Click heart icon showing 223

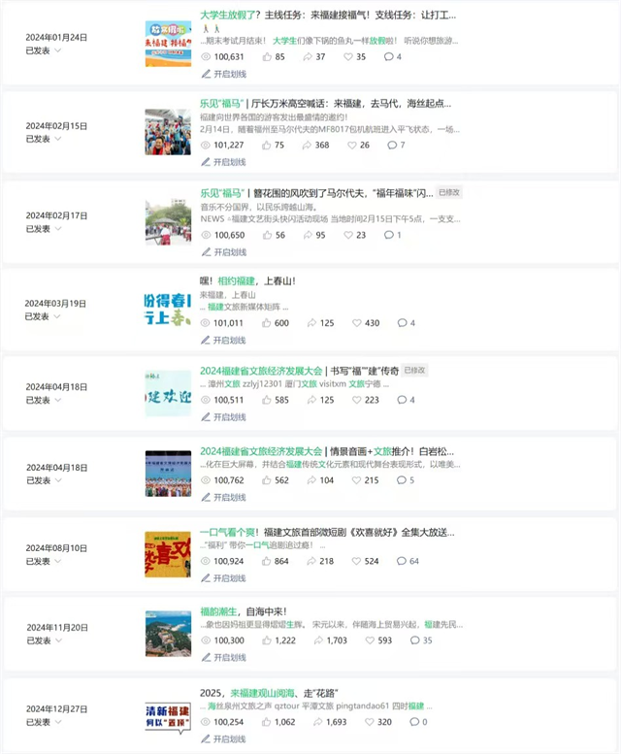click(x=357, y=400)
